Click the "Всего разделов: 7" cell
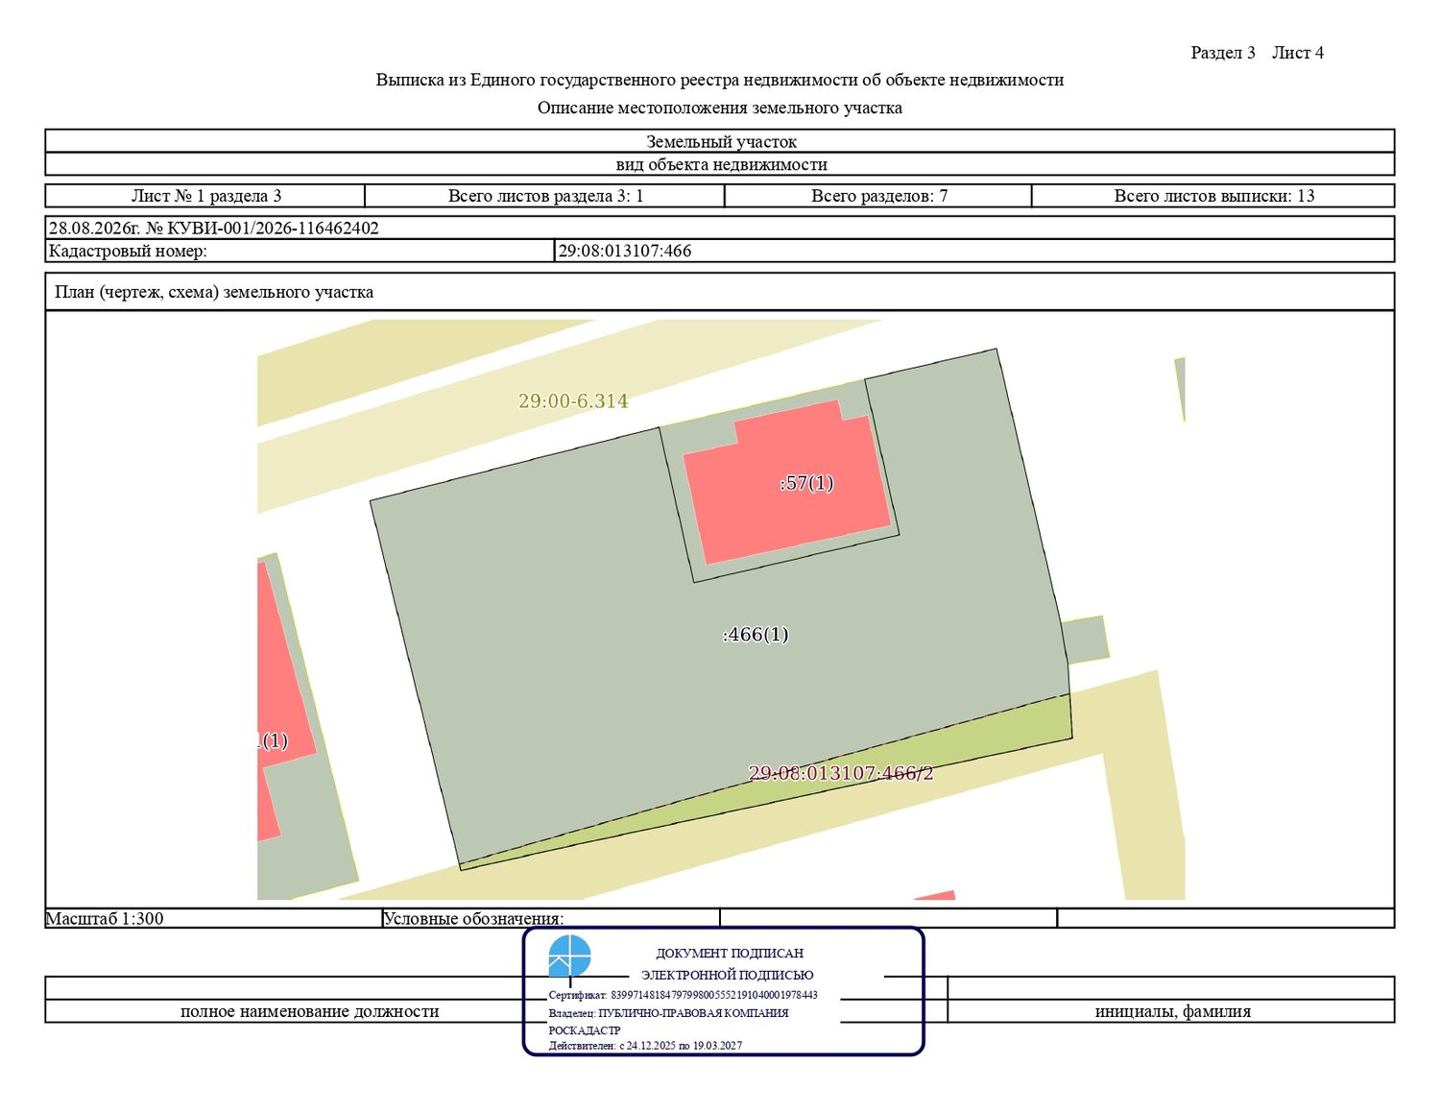 878,196
